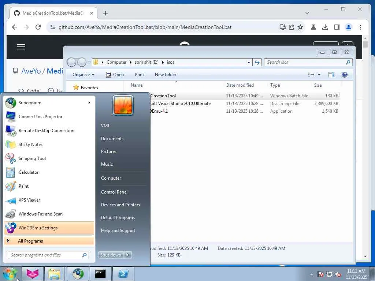The height and width of the screenshot is (281, 375).
Task: Click the change view icon in Explorer
Action: [311, 75]
